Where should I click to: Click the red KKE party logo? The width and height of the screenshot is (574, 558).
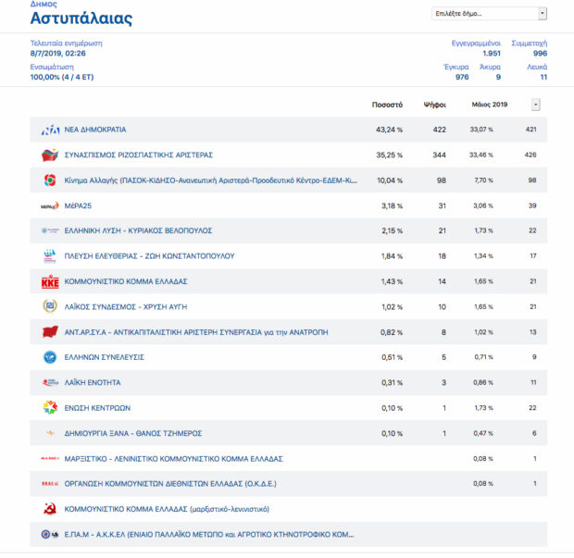pyautogui.click(x=50, y=281)
